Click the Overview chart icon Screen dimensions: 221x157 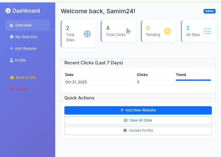[12, 25]
